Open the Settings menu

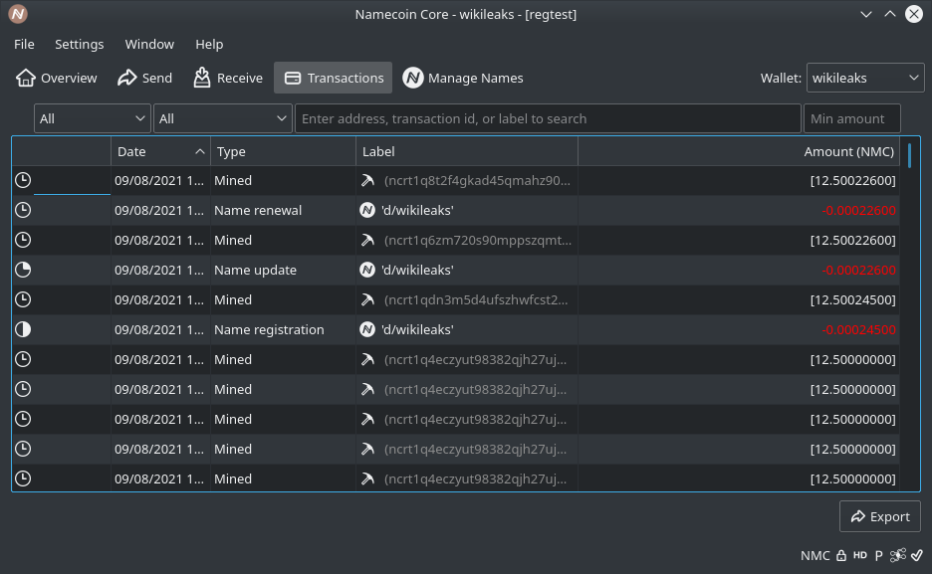[79, 44]
